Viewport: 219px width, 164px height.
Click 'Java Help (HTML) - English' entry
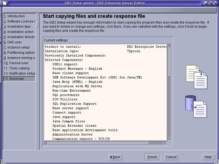[77, 82]
